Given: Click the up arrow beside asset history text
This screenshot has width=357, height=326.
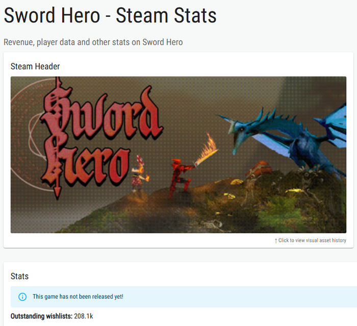Looking at the screenshot, I should coord(276,241).
